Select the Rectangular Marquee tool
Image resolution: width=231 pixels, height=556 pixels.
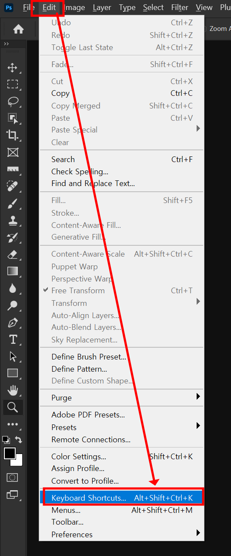point(13,85)
